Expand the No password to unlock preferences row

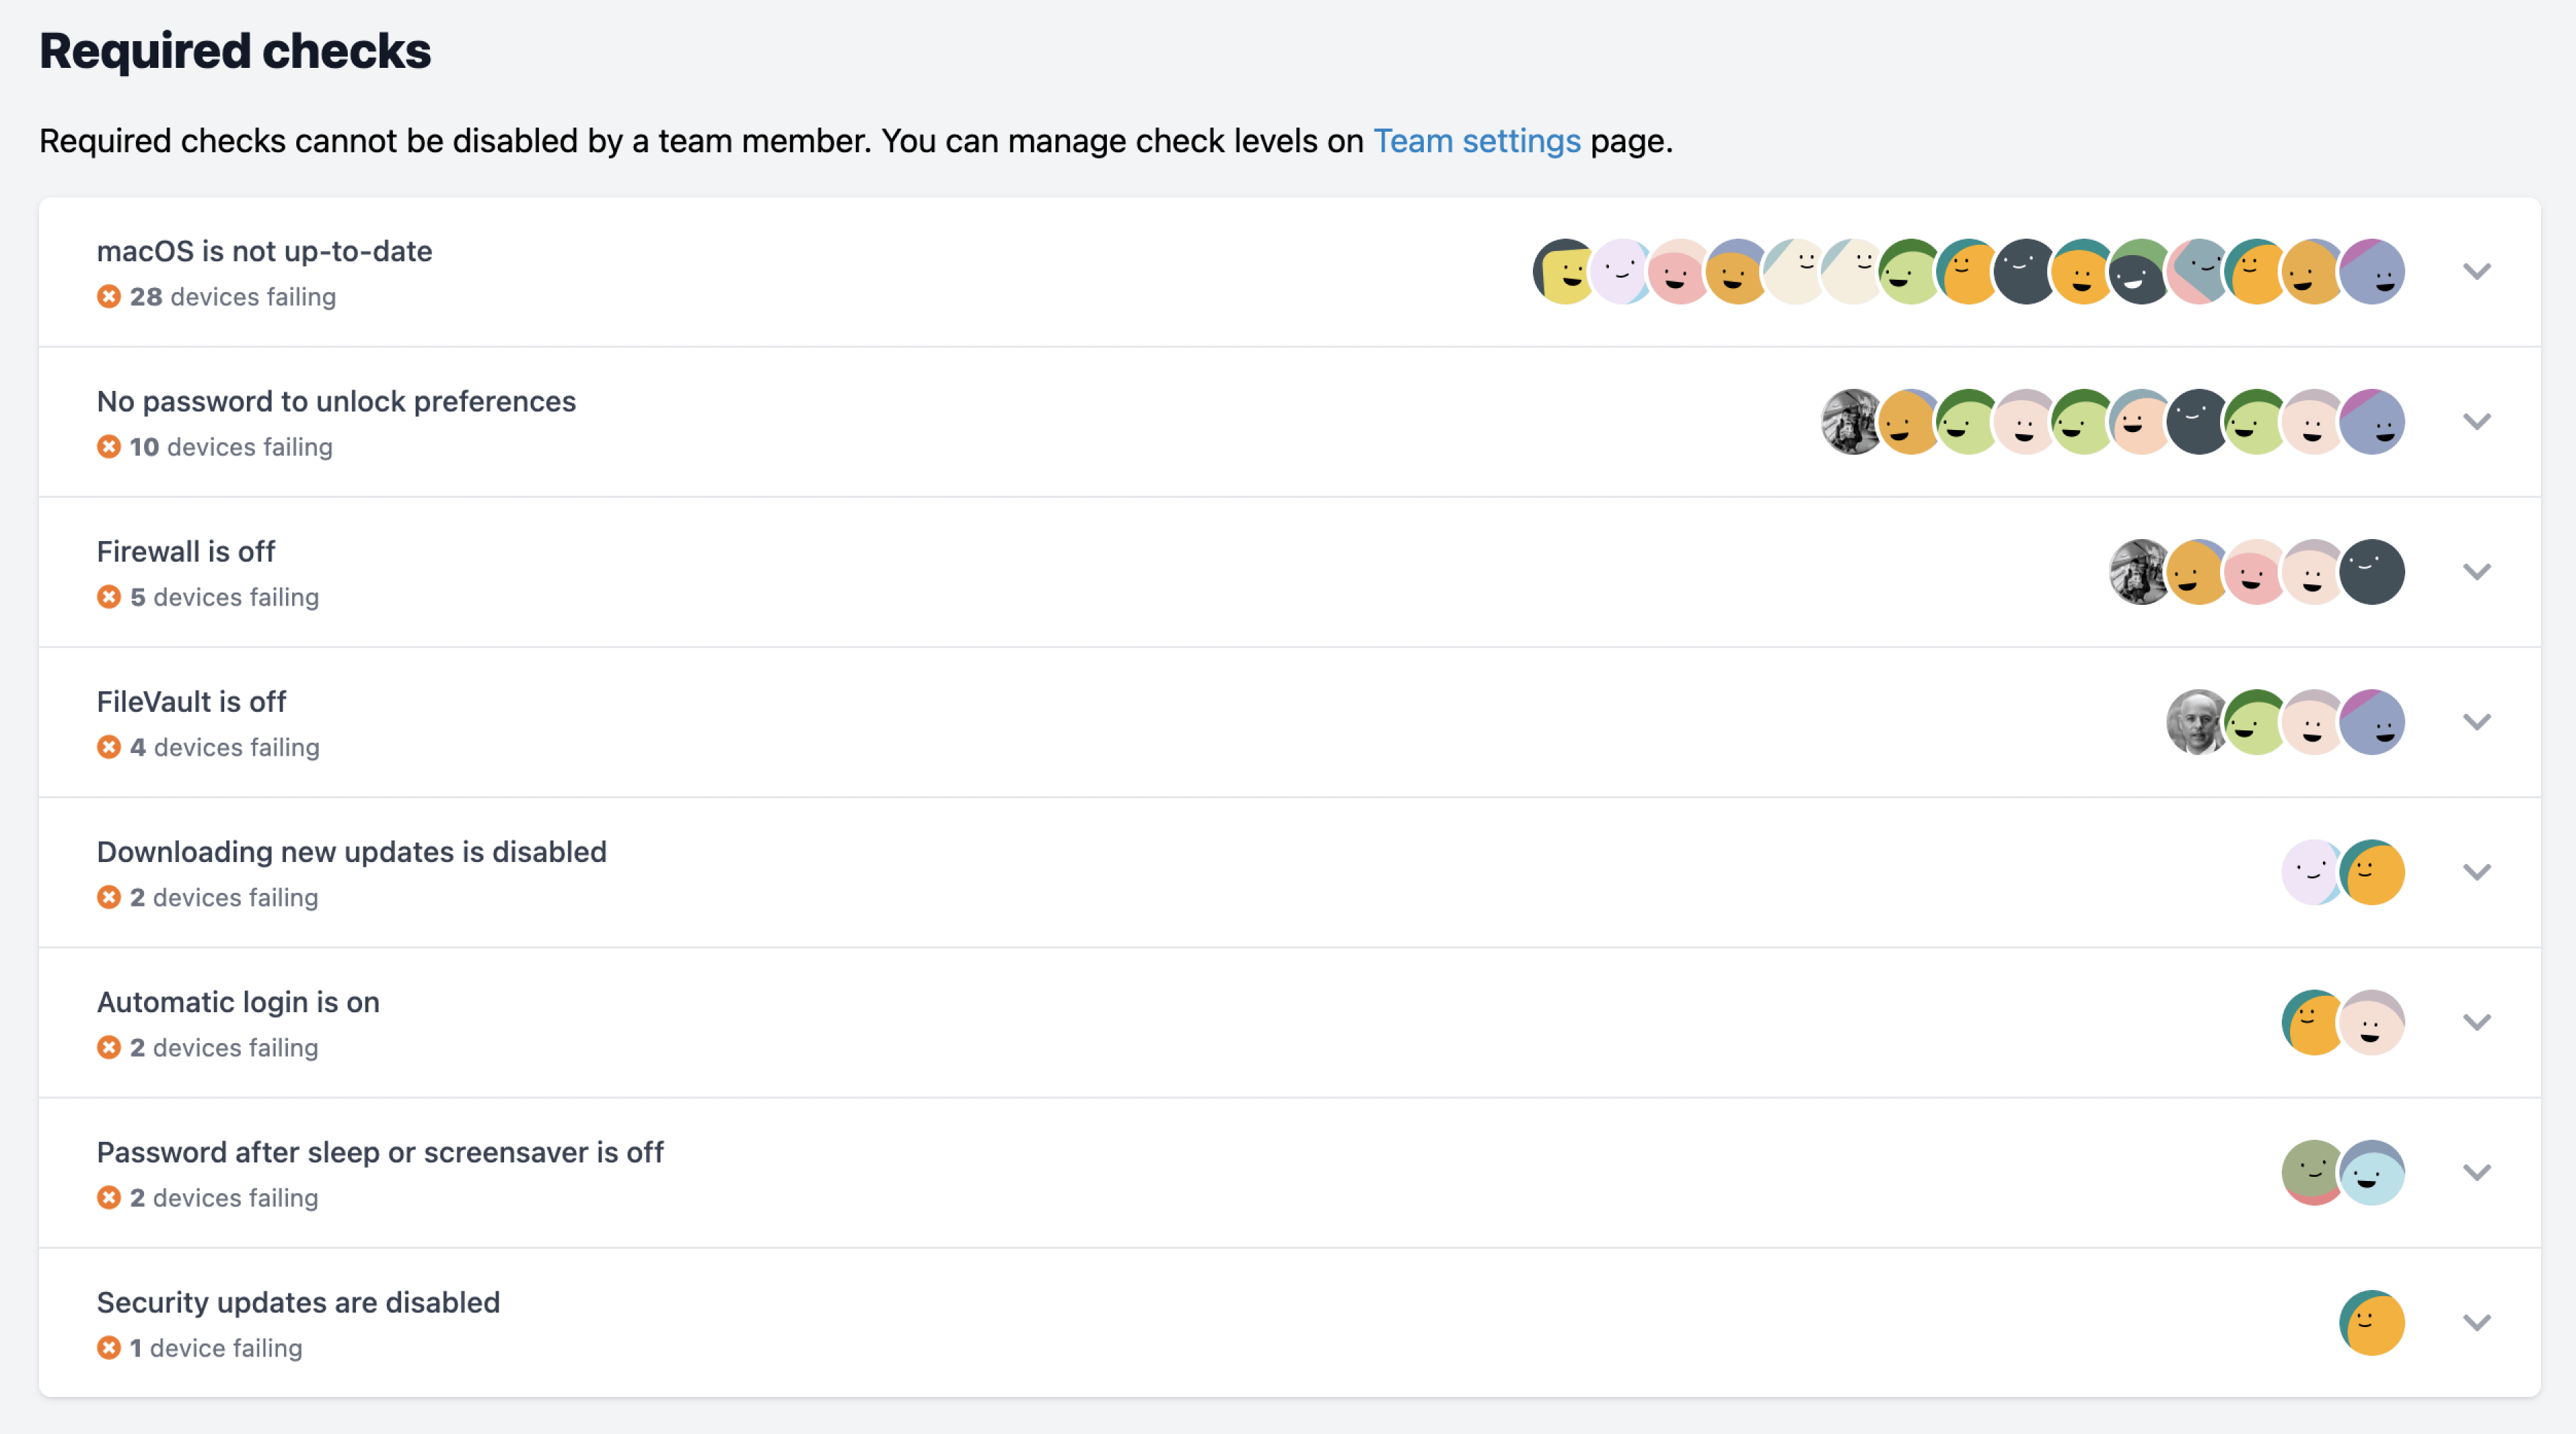[x=2476, y=421]
